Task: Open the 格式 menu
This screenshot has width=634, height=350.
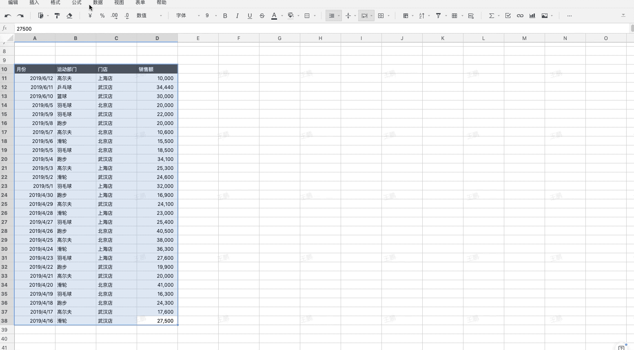Action: (55, 2)
